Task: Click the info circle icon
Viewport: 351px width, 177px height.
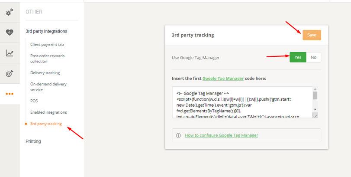Action: click(178, 135)
